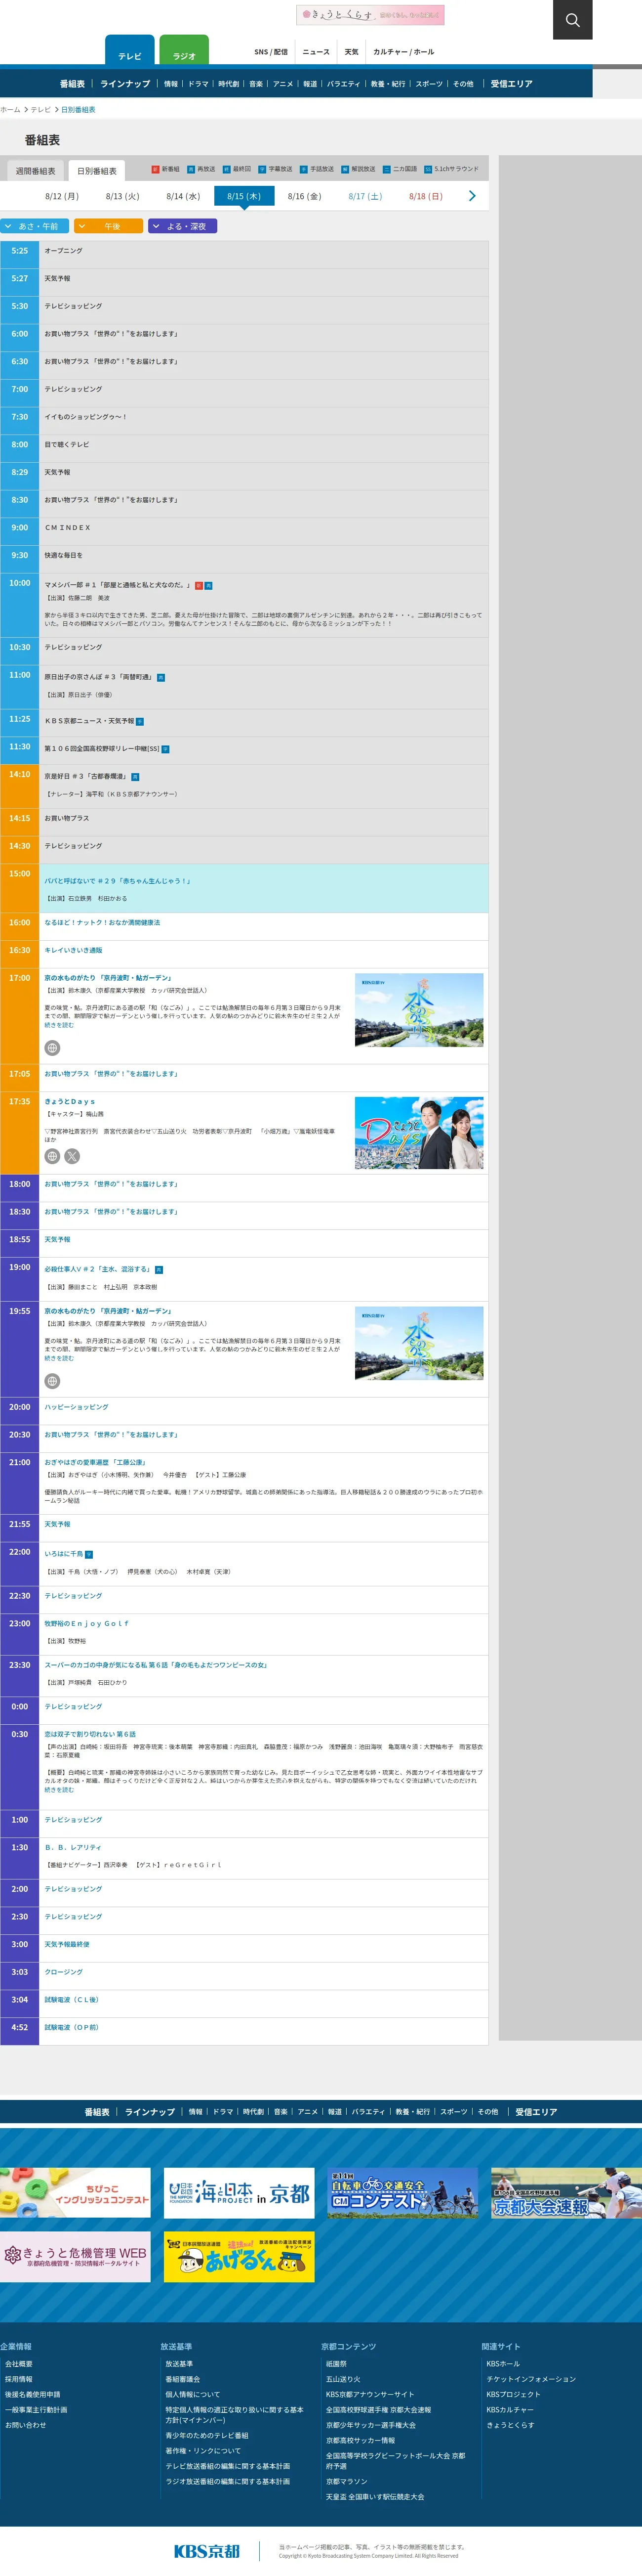642x2576 pixels.
Task: Jump to あさ・午前 time section
Action: point(35,226)
